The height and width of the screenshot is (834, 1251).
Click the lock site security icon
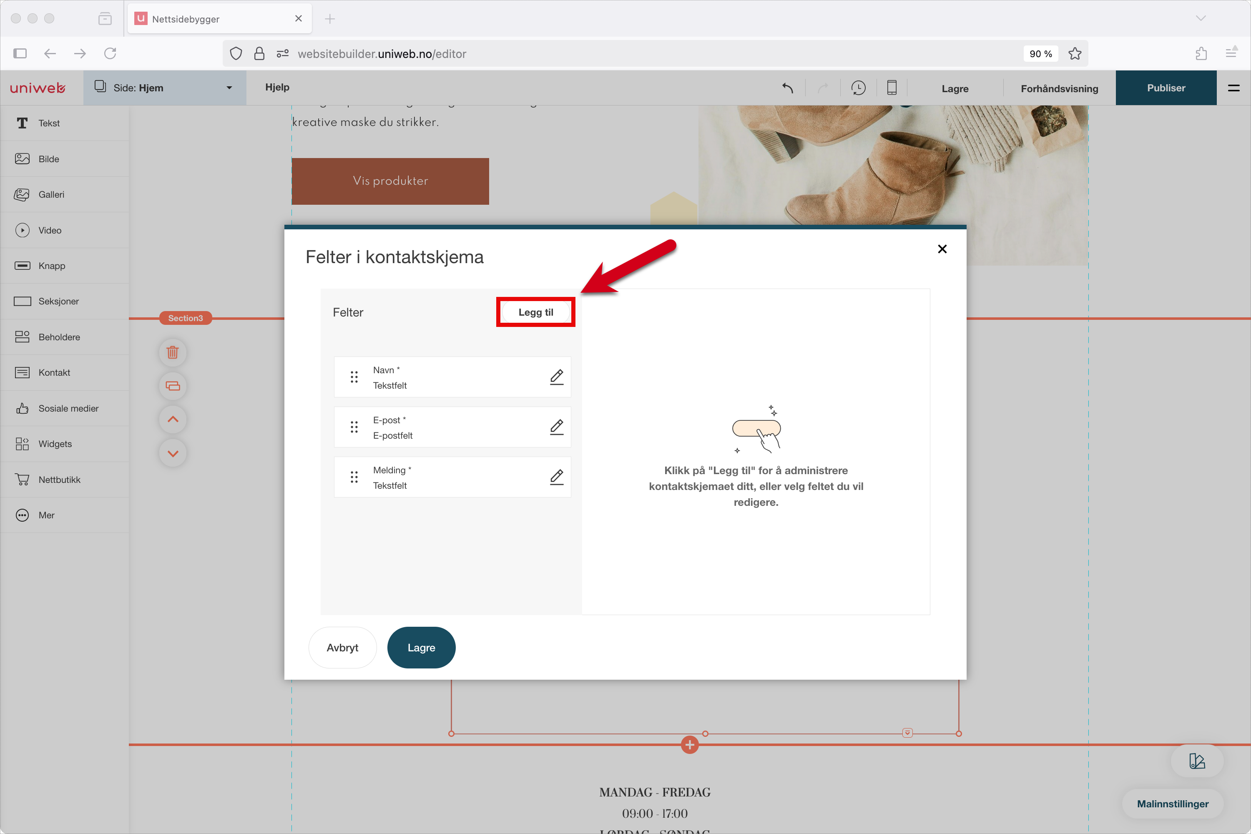pos(259,54)
